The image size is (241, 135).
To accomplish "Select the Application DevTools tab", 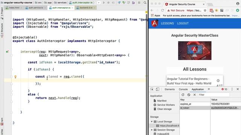I will click(197, 89).
